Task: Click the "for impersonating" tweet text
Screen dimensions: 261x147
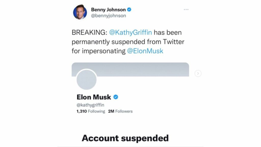Action: point(98,51)
